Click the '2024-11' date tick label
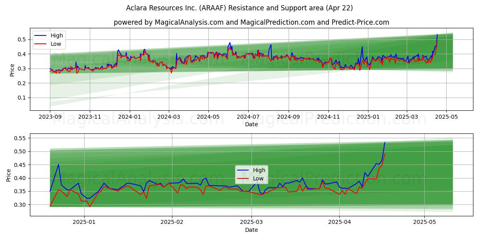 tap(328, 117)
